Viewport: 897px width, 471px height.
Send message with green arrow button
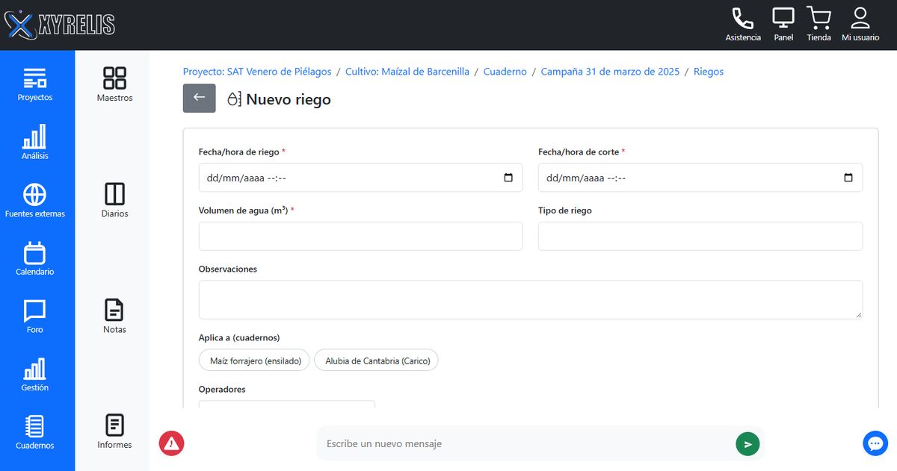click(747, 443)
